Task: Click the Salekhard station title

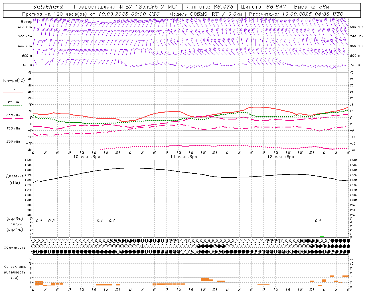Action: 48,7
